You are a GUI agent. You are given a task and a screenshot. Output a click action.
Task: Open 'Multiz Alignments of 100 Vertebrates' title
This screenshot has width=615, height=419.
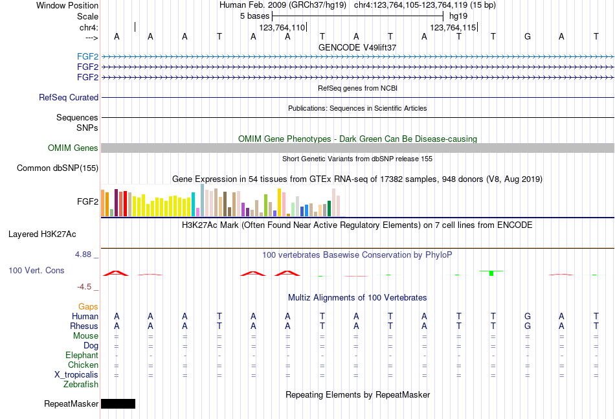[357, 298]
